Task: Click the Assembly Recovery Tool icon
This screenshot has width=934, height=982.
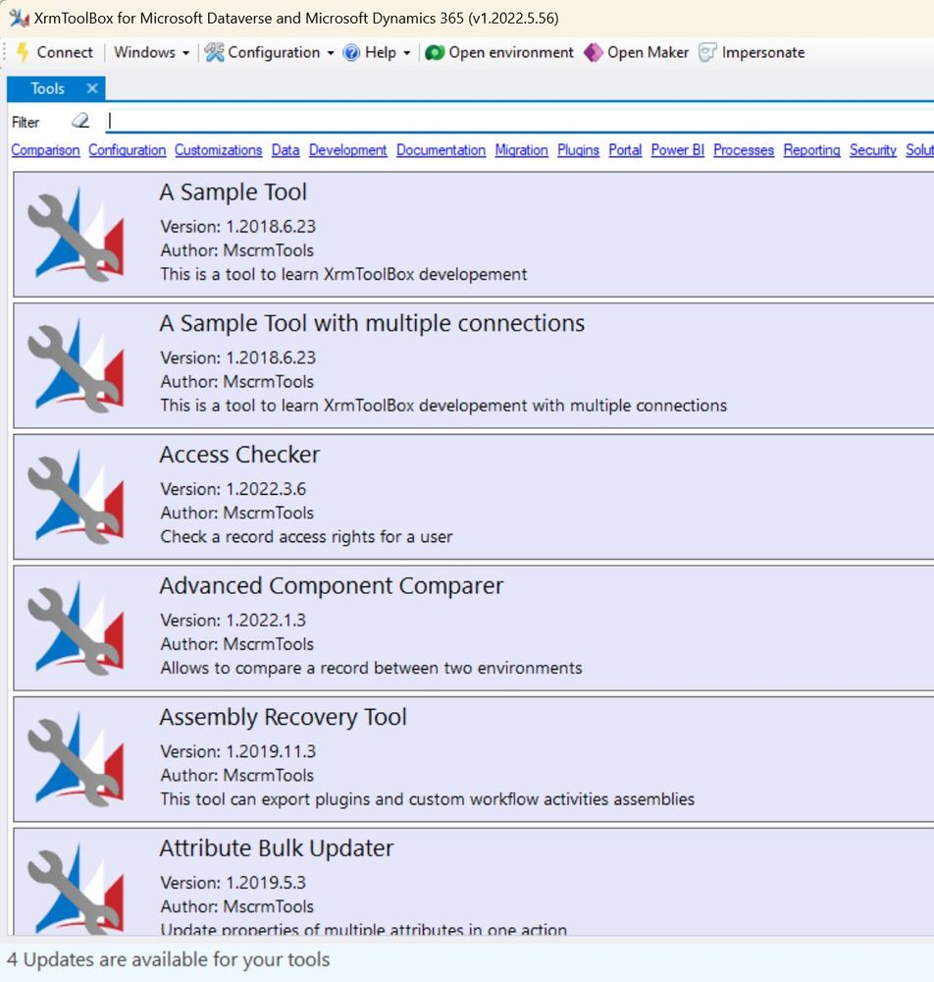Action: click(76, 759)
